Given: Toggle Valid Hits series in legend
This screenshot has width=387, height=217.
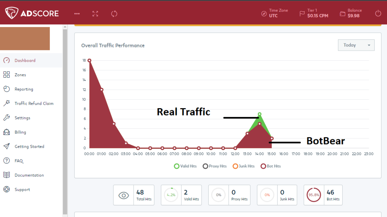Looking at the screenshot, I should tap(185, 166).
